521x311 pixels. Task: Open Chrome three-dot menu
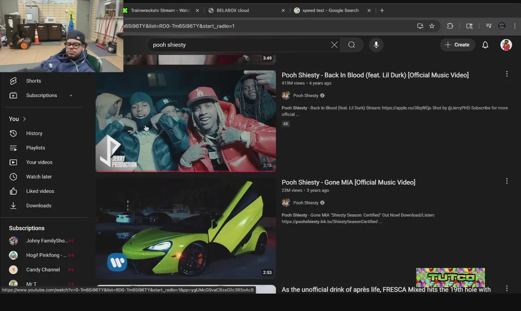(x=515, y=26)
